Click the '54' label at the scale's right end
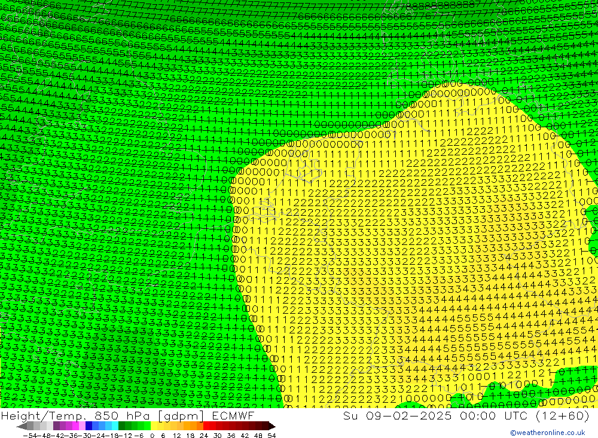598x438 pixels. pyautogui.click(x=271, y=436)
